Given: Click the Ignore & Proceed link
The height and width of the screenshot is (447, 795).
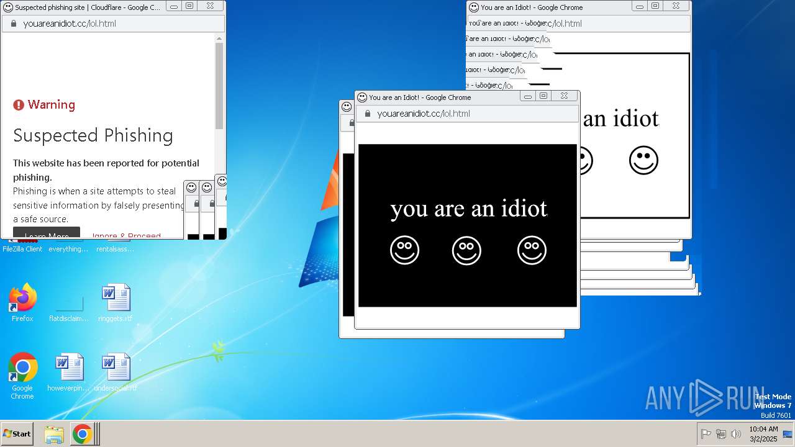Looking at the screenshot, I should pyautogui.click(x=126, y=236).
